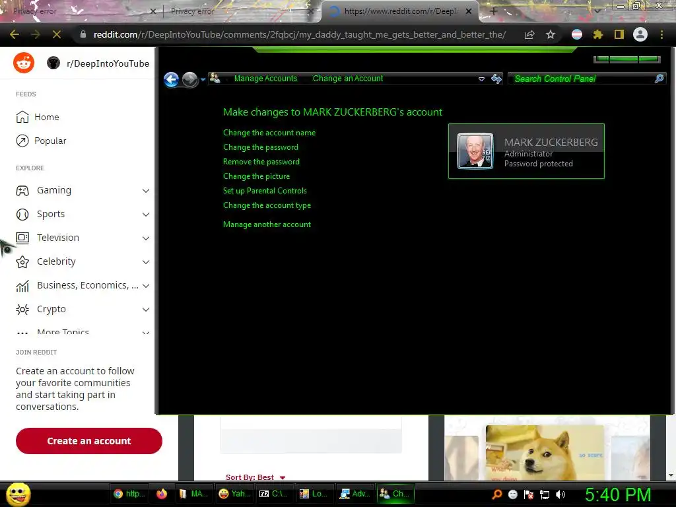Click the Television icon
The height and width of the screenshot is (507, 676).
(22, 238)
